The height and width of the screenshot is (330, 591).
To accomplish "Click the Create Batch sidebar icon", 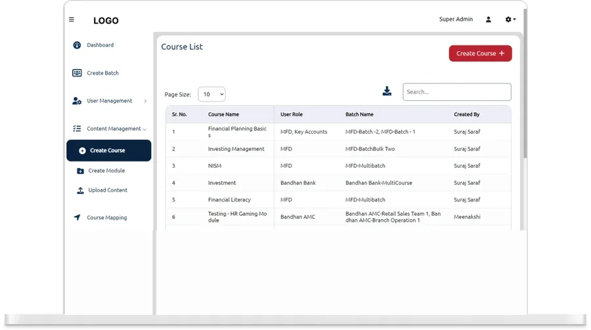I will pos(77,73).
